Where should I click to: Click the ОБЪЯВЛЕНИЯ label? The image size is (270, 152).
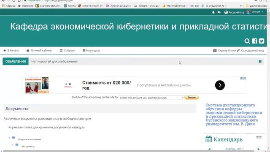[16, 62]
